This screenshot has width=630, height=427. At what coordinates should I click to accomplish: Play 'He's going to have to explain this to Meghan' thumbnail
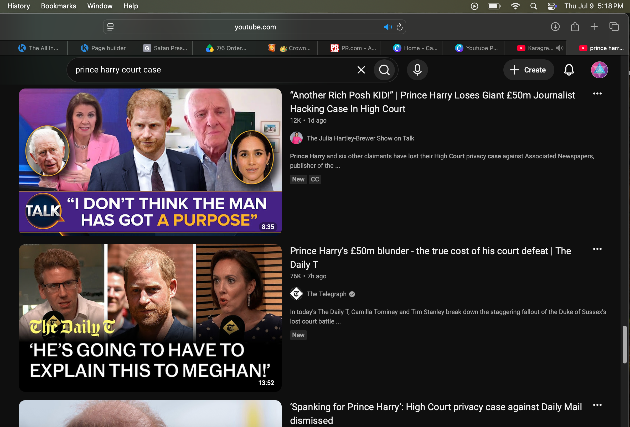pyautogui.click(x=150, y=318)
